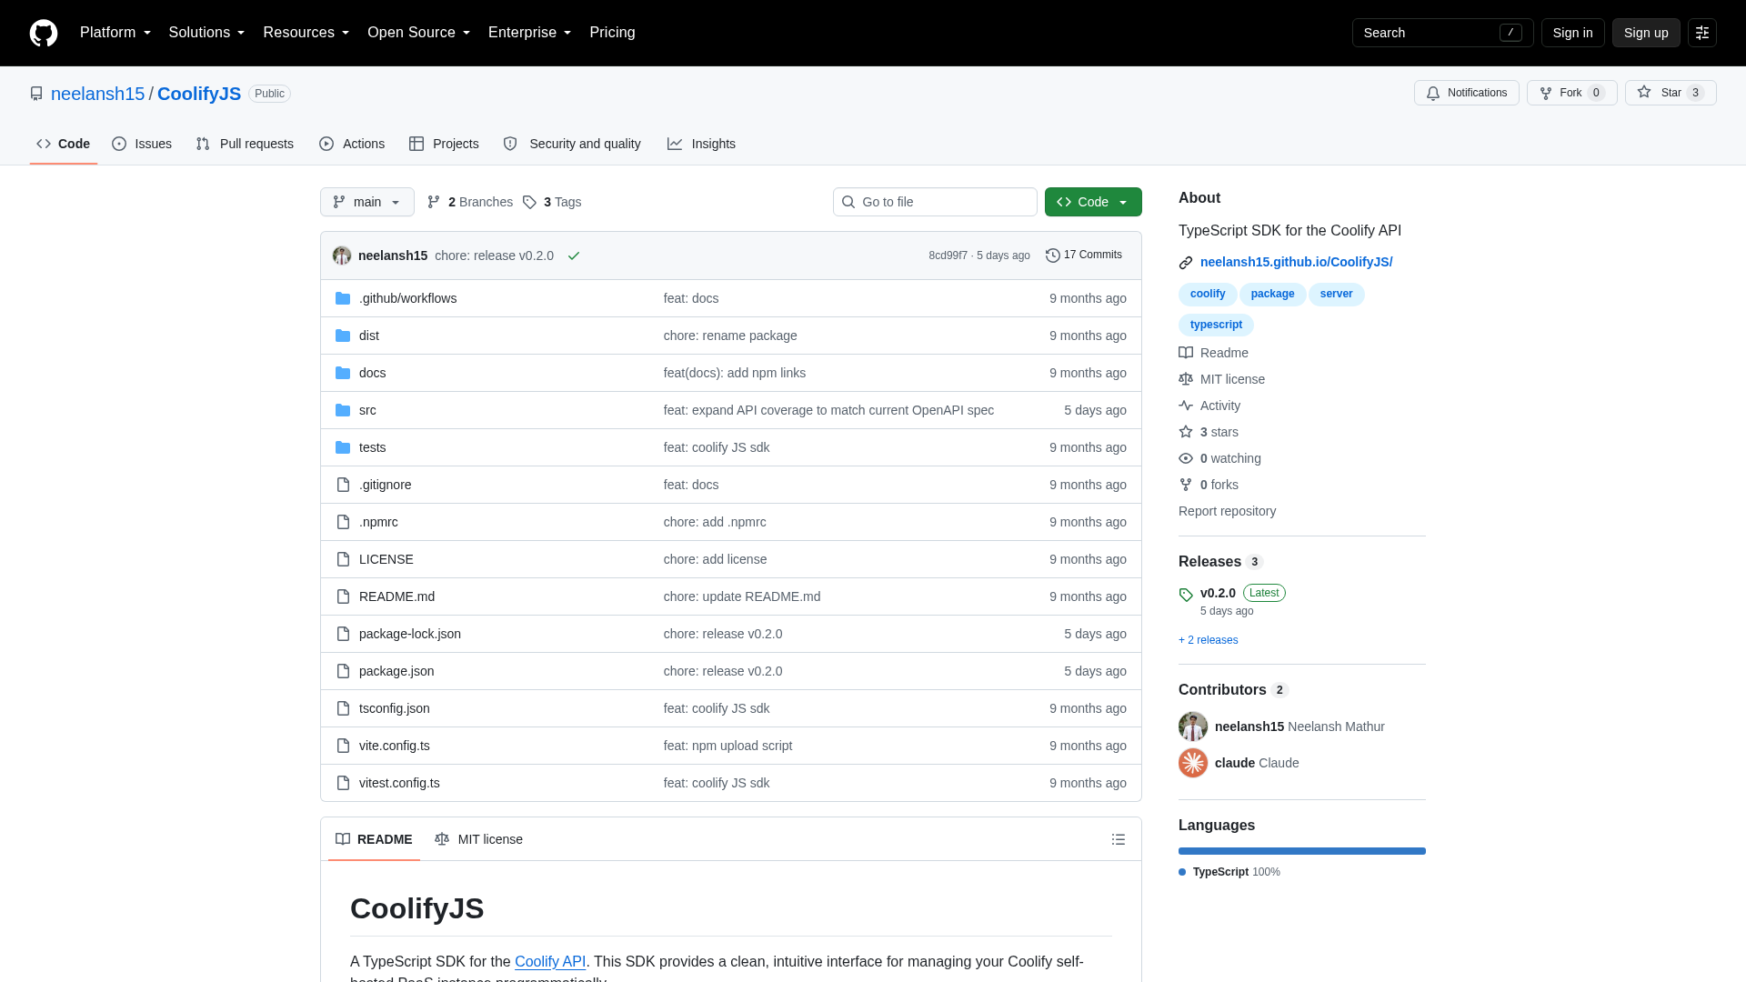
Task: Click the Fork button
Action: pyautogui.click(x=1571, y=93)
